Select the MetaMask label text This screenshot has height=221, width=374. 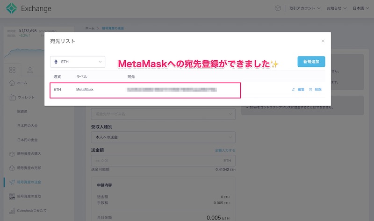tap(85, 90)
